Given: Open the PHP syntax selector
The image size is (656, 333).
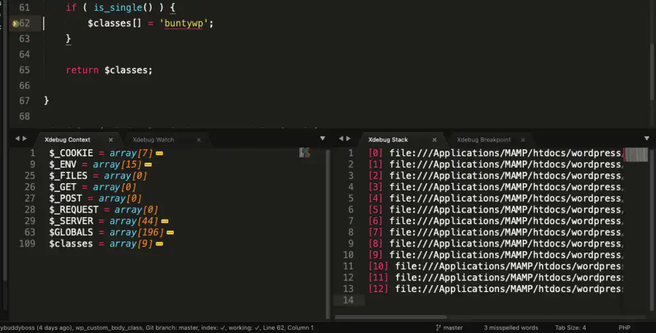Looking at the screenshot, I should (x=623, y=328).
